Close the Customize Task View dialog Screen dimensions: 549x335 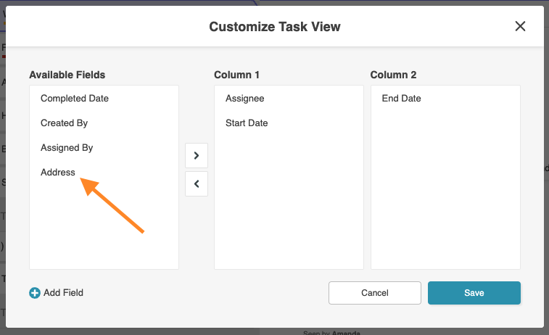[x=520, y=26]
